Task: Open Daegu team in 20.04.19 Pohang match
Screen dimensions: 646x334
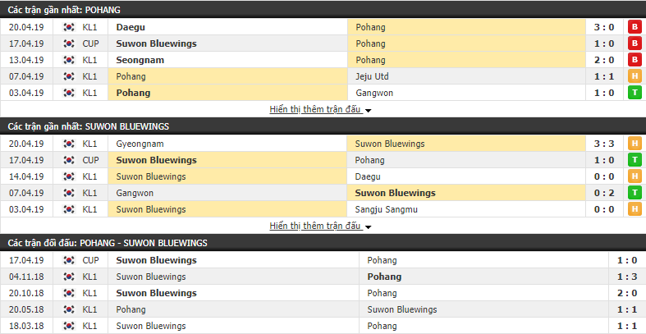Action: point(131,27)
